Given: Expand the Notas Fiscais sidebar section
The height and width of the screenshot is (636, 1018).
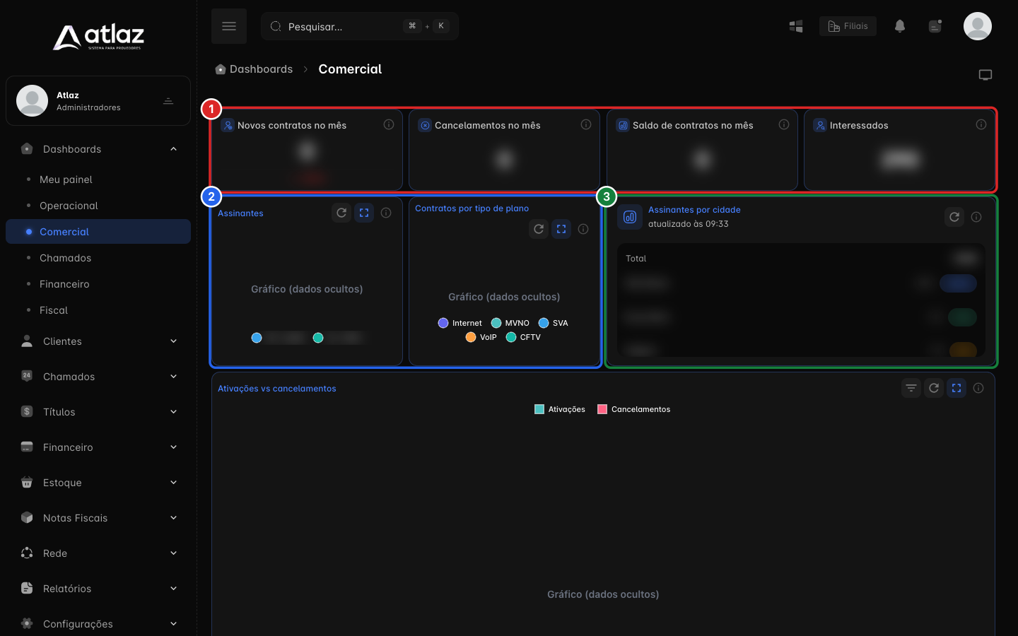Looking at the screenshot, I should (98, 518).
